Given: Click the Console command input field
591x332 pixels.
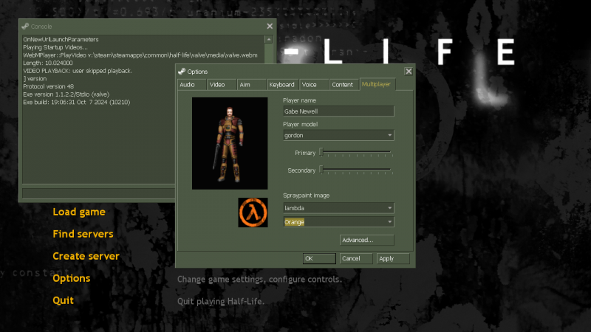Looking at the screenshot, I should pyautogui.click(x=99, y=193).
